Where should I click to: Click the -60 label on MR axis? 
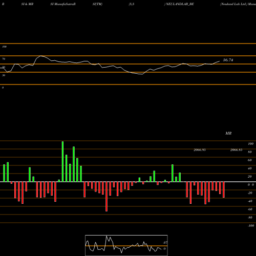coord(250,209)
